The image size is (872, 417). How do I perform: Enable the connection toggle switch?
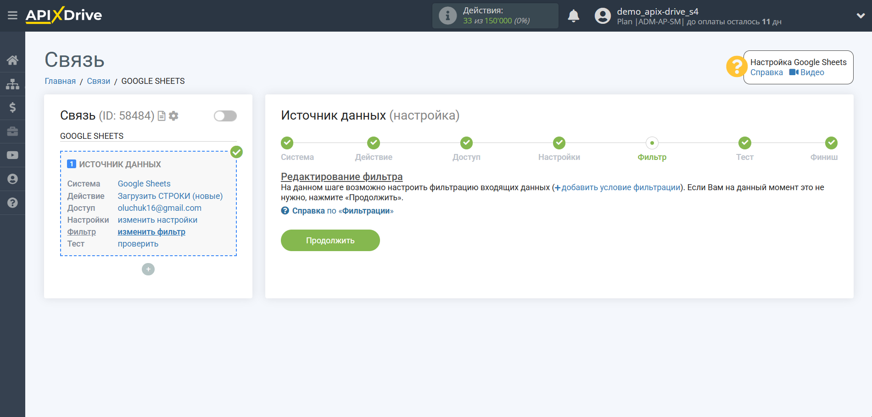tap(225, 116)
